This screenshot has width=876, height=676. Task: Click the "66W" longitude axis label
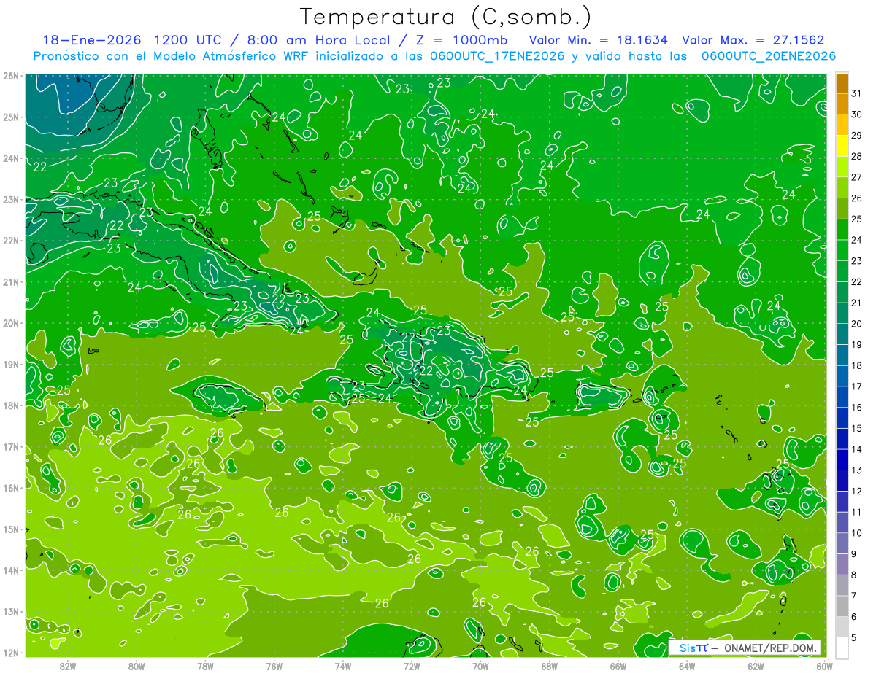[618, 666]
